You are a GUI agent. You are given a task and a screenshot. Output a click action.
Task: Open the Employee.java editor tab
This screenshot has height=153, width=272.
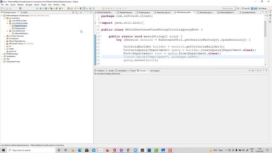click(144, 12)
